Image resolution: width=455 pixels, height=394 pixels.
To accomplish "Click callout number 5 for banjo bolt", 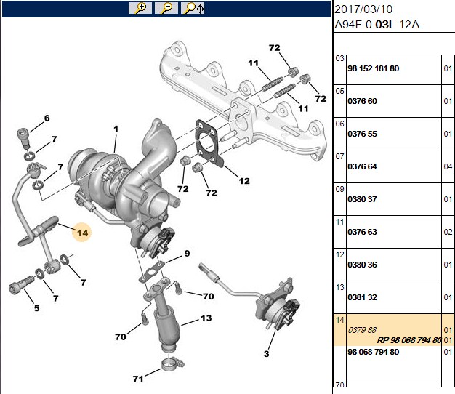I will [36, 308].
